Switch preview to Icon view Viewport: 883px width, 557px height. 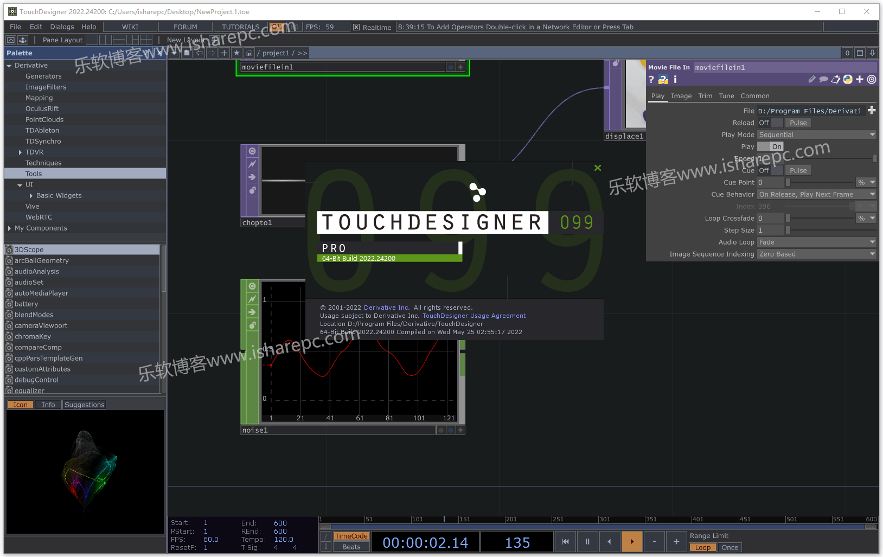coord(20,405)
